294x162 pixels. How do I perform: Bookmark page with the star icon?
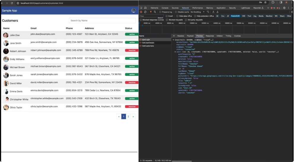tap(265, 2)
